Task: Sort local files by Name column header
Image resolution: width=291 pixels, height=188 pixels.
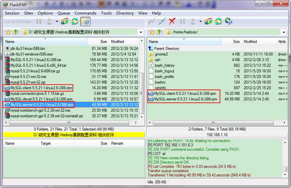Action: pyautogui.click(x=45, y=42)
